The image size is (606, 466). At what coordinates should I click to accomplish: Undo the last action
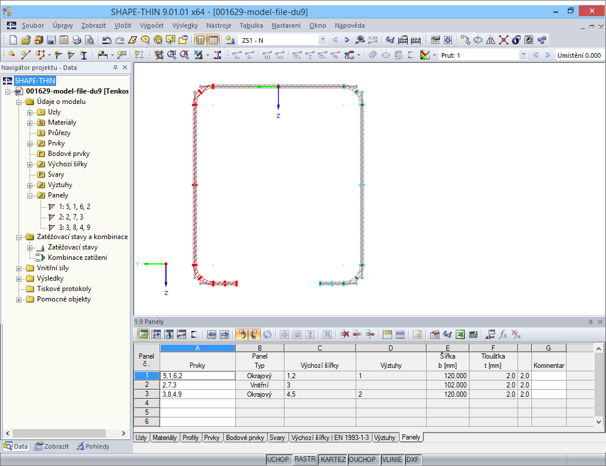tap(107, 40)
